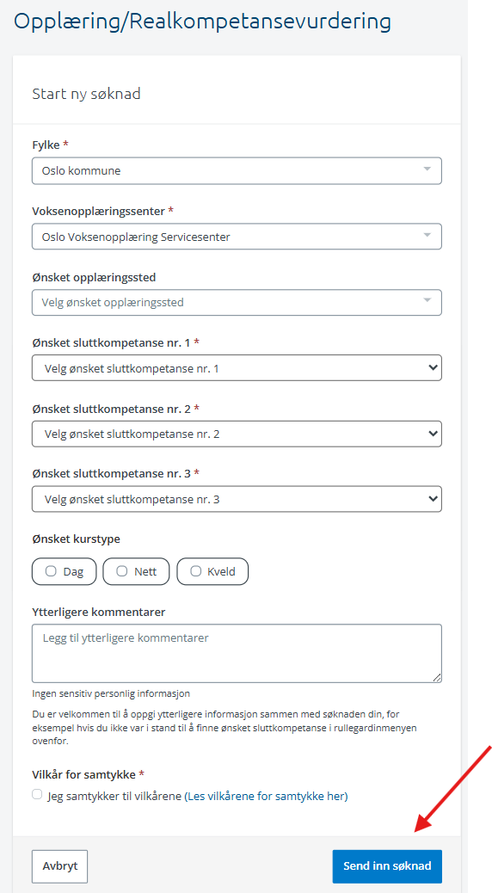Open Velg ønsket opplæringssted combo box
This screenshot has width=492, height=893.
[x=237, y=303]
